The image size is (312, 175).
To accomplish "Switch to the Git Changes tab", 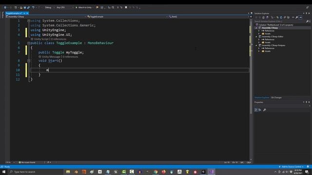I will (x=276, y=98).
